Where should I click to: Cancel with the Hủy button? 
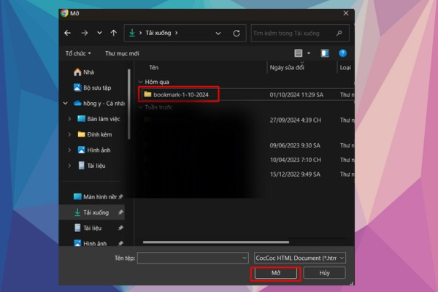[324, 273]
